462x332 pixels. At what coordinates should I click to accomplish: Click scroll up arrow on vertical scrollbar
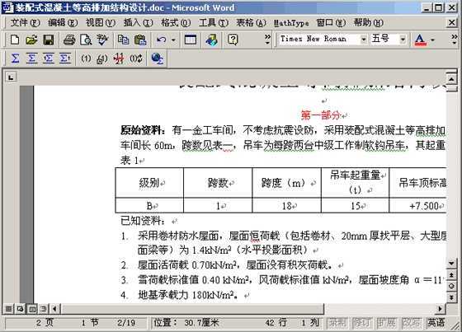(x=451, y=78)
